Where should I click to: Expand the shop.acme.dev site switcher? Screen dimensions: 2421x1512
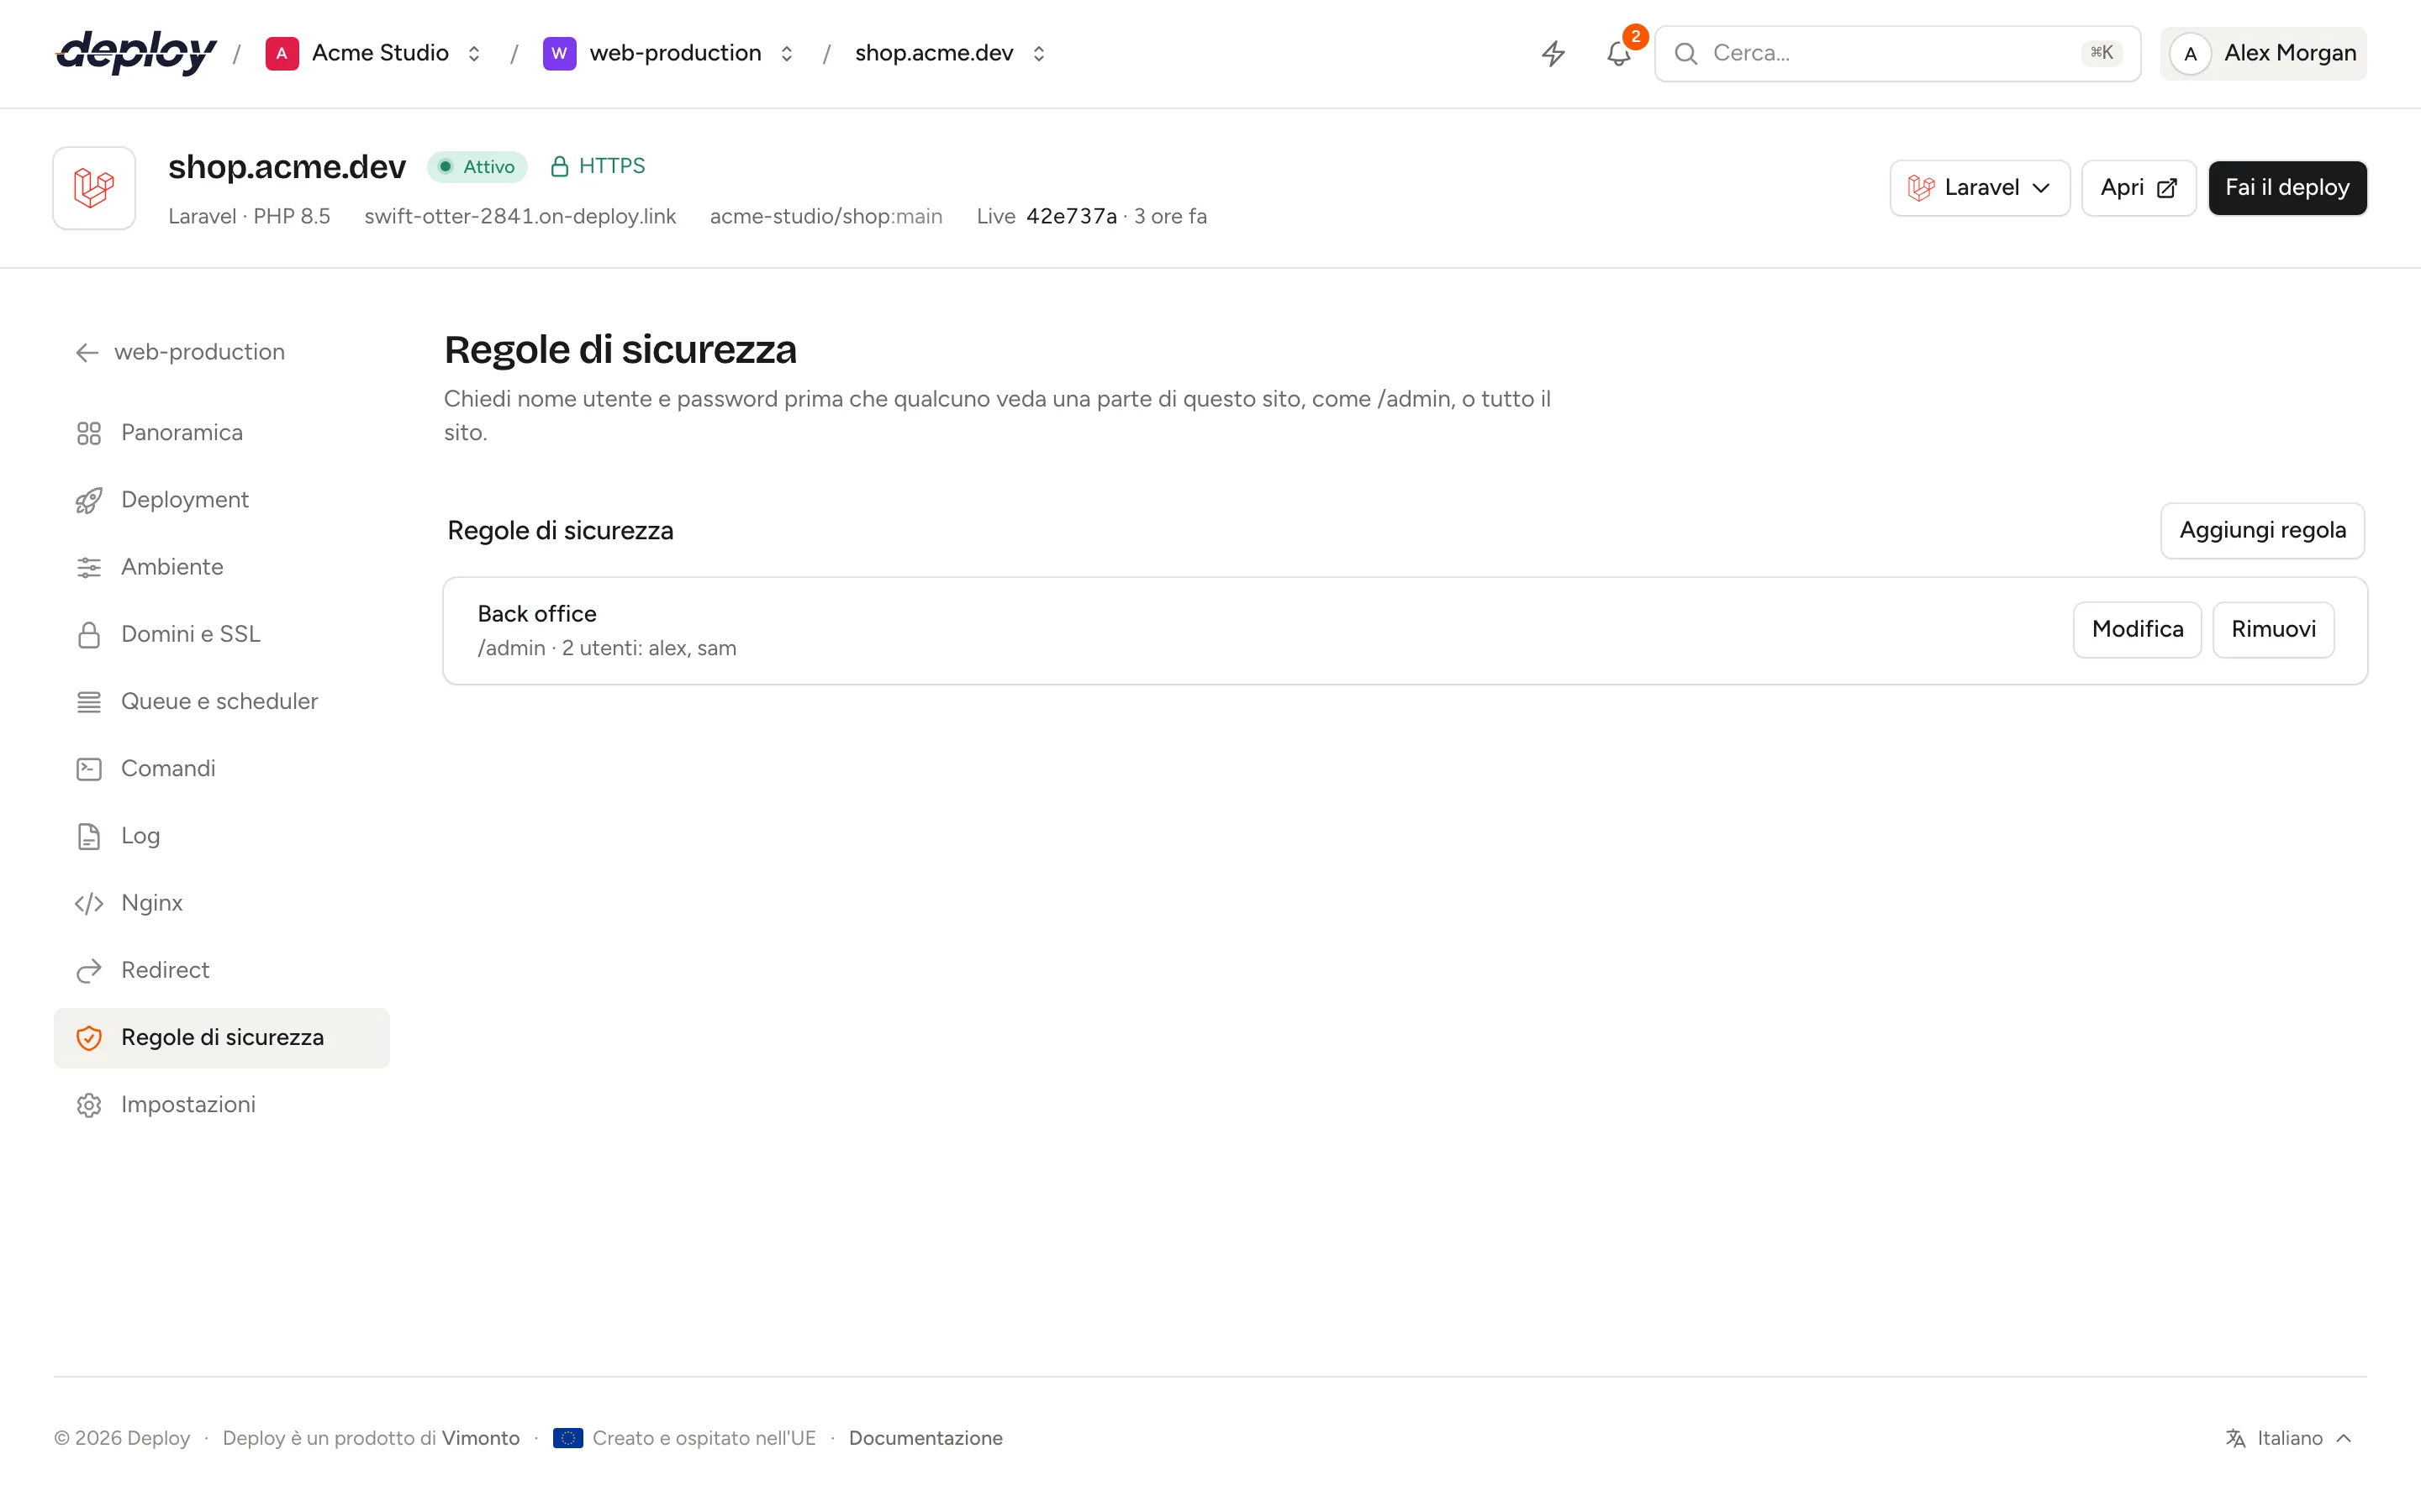pyautogui.click(x=1038, y=53)
